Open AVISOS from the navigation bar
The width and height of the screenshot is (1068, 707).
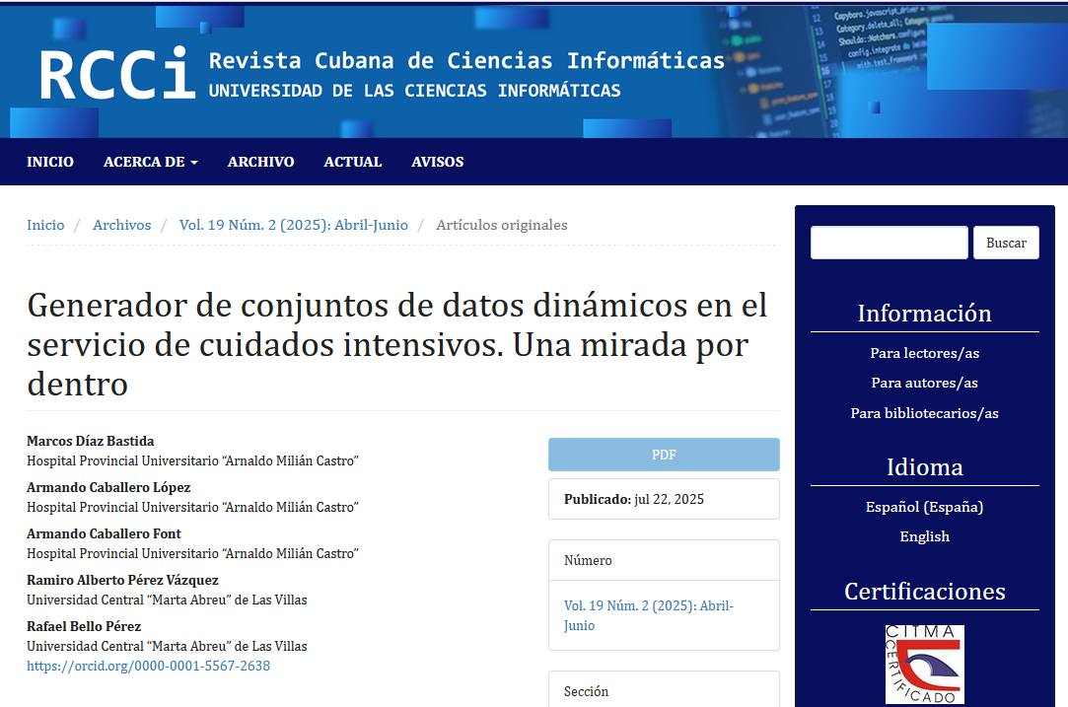(437, 162)
